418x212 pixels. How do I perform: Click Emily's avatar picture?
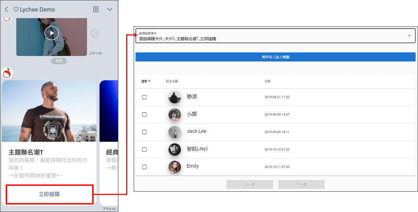coord(175,167)
